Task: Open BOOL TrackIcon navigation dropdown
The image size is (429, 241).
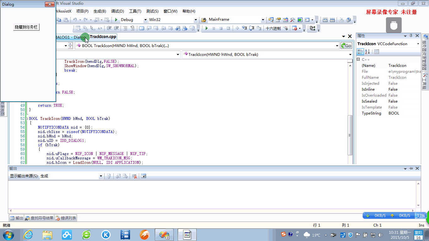Action: tap(337, 46)
